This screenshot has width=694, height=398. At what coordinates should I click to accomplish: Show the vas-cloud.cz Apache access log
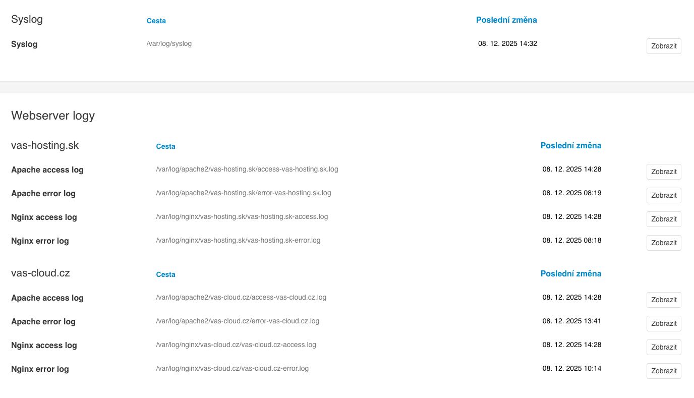[663, 300]
